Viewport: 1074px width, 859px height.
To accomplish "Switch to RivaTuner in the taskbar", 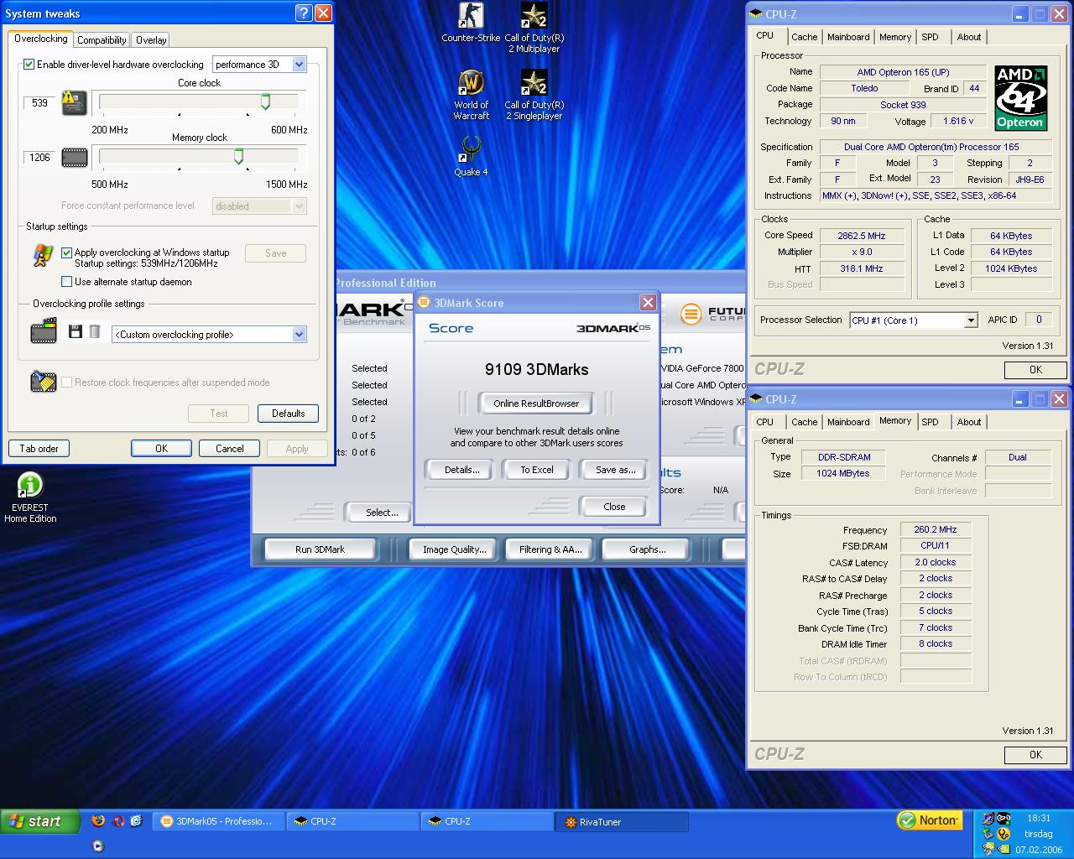I will pyautogui.click(x=621, y=822).
